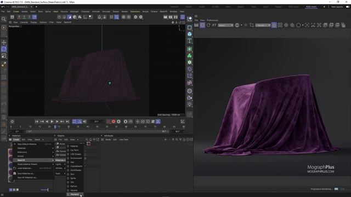Image resolution: width=351 pixels, height=197 pixels.
Task: Click the Light object icon in side palette
Action: pyautogui.click(x=190, y=104)
